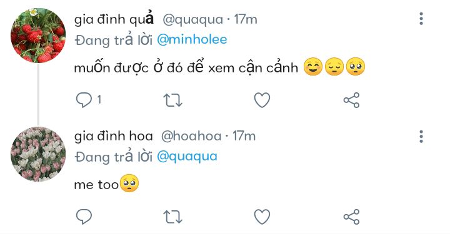This screenshot has width=450, height=234.
Task: Like the 'me too' tweet
Action: tap(262, 217)
